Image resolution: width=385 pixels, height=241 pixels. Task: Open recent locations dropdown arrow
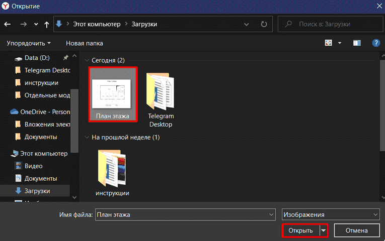pos(36,24)
